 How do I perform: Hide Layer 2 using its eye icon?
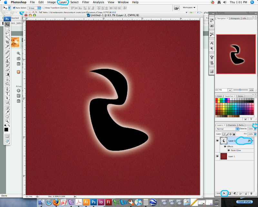217,141
